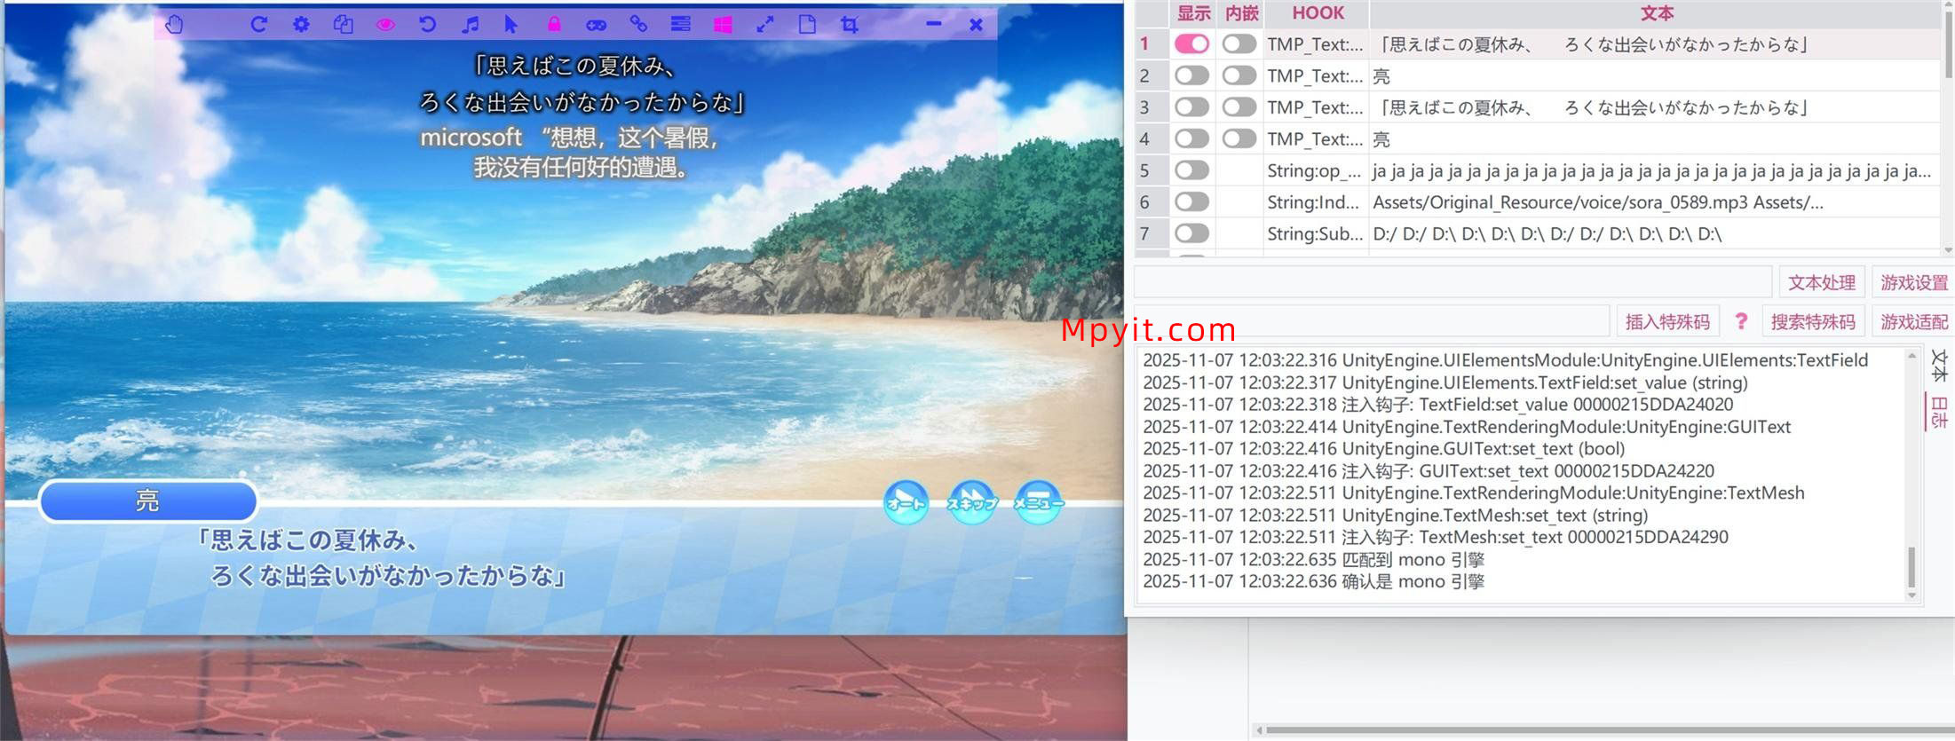1955x741 pixels.
Task: Click the text field left of 文本处理
Action: [1452, 282]
